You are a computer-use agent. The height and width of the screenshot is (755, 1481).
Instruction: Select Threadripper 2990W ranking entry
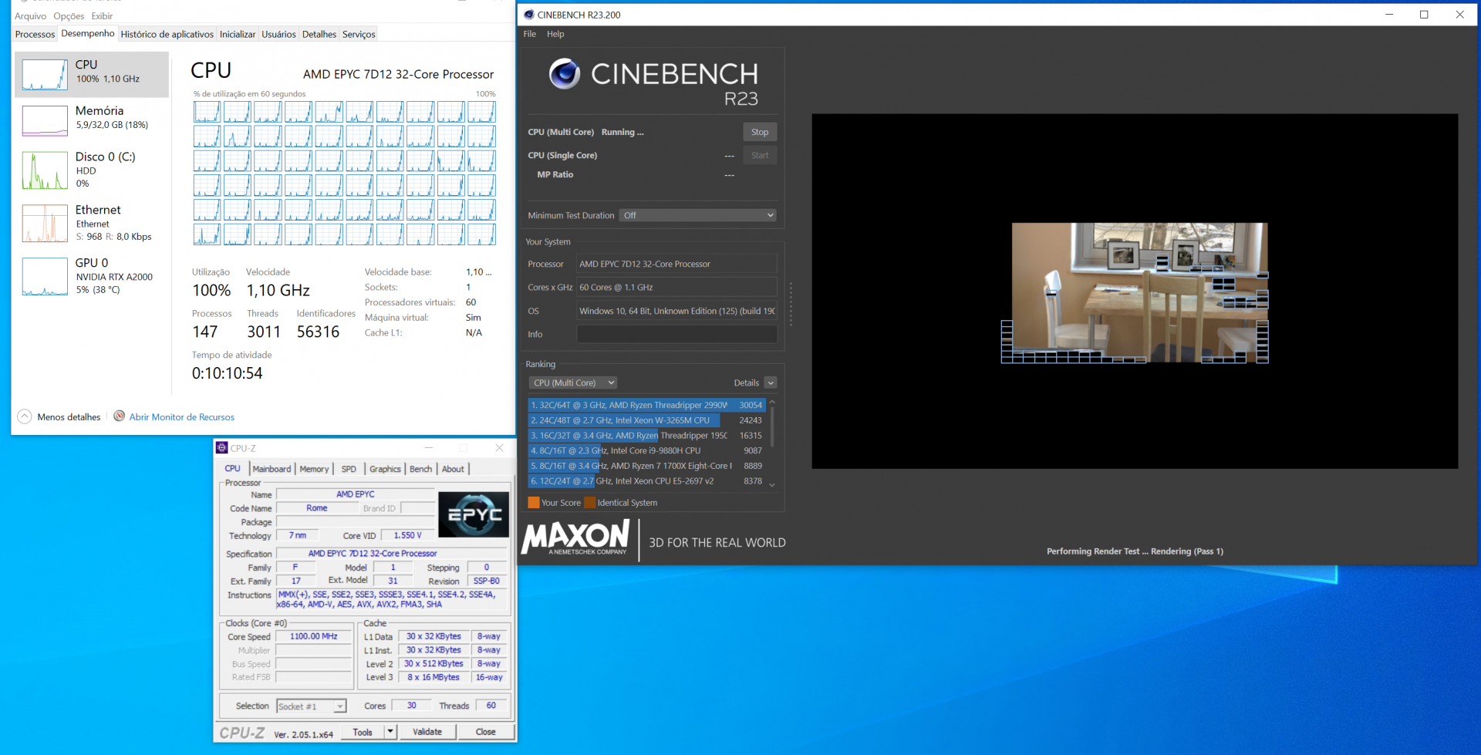tap(646, 405)
